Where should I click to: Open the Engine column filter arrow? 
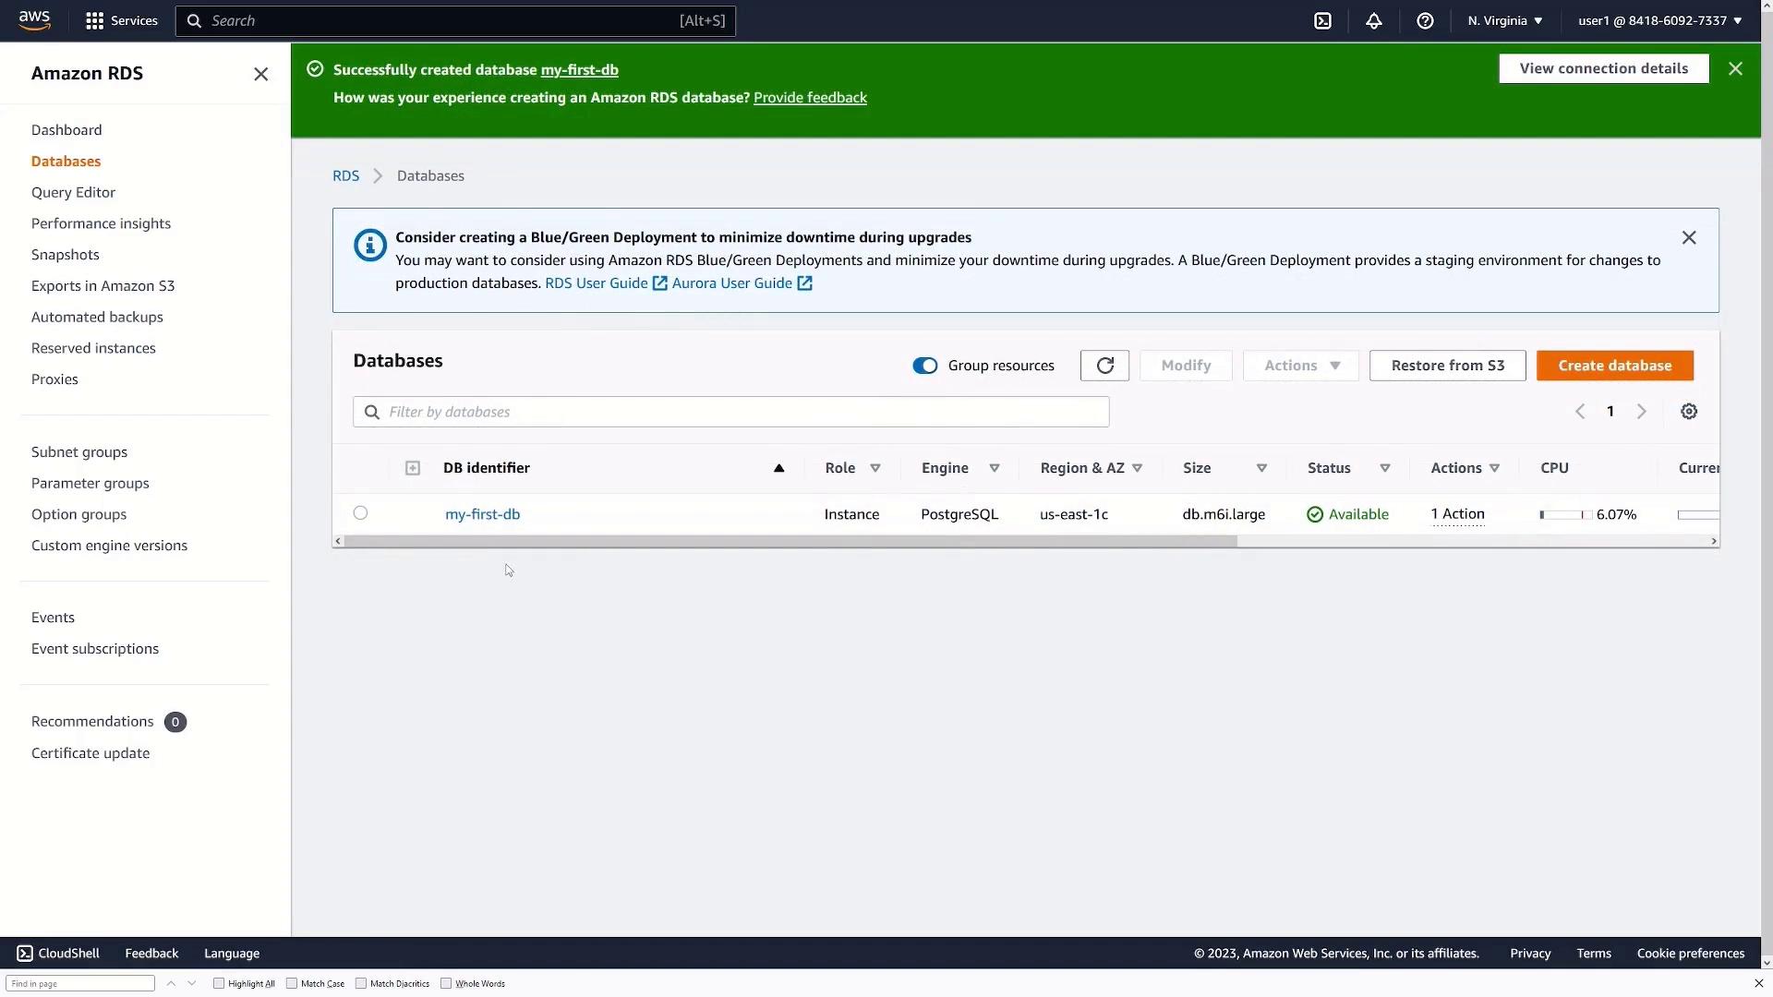click(995, 468)
